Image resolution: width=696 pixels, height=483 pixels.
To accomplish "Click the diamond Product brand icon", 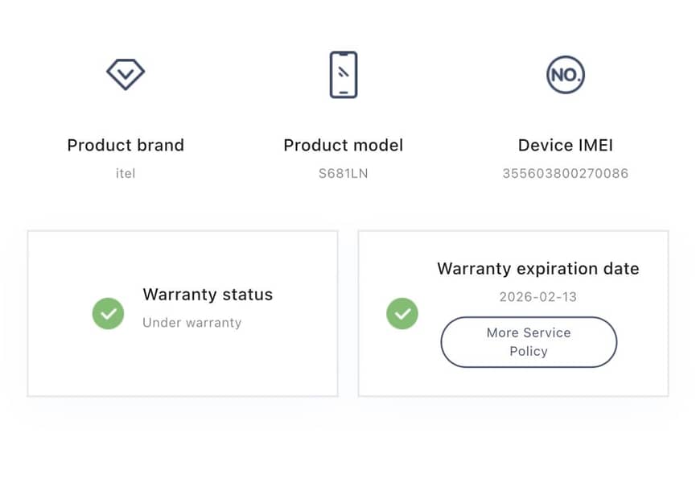I will [126, 74].
